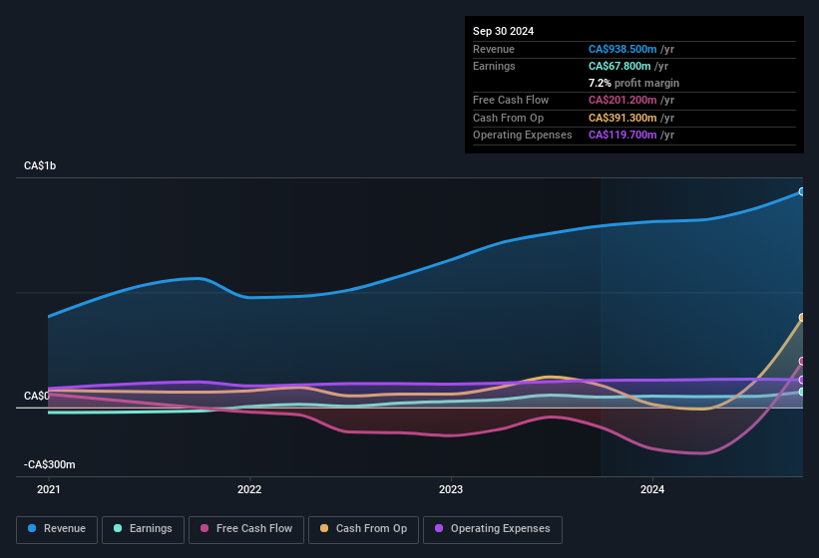Click the 2023 x-axis label

(x=451, y=489)
